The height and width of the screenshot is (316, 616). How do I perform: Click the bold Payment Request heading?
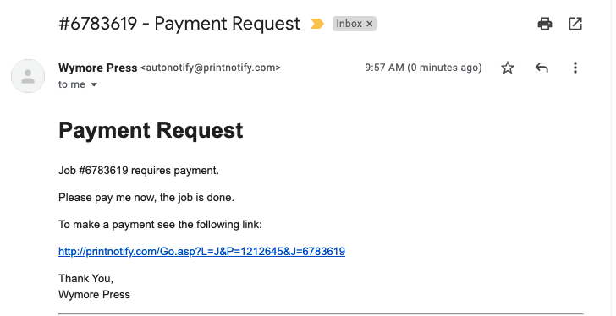pos(151,130)
